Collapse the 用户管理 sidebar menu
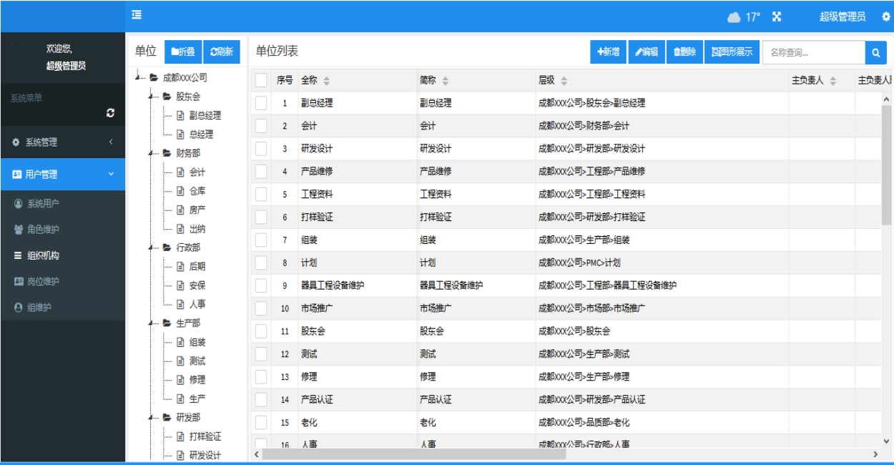Viewport: 894px width, 465px height. click(x=62, y=174)
